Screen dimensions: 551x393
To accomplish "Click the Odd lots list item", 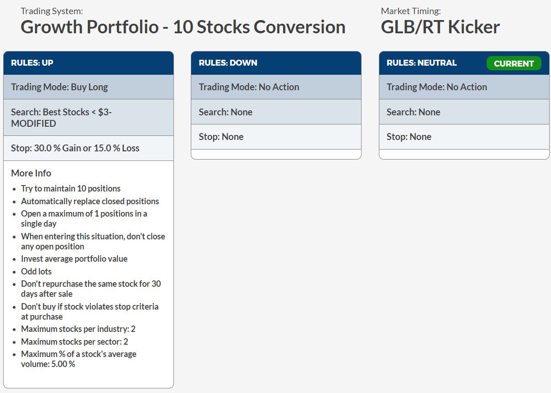I will click(36, 271).
